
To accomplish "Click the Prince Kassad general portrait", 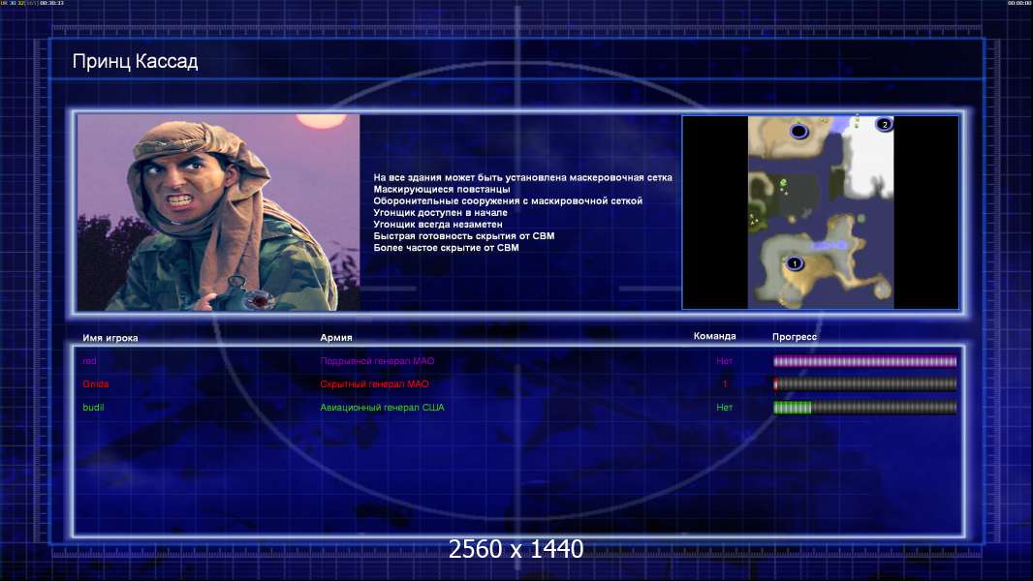I will (x=219, y=212).
